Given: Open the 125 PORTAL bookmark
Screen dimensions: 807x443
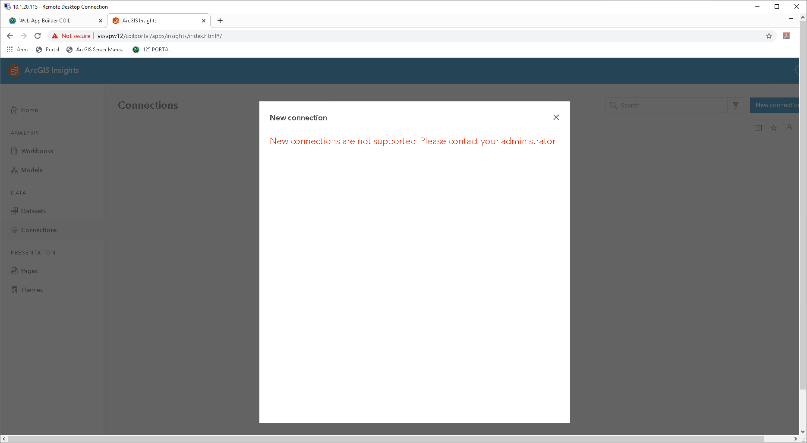Looking at the screenshot, I should (x=151, y=50).
